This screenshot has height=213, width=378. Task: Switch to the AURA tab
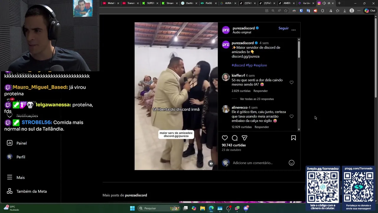coord(228,3)
